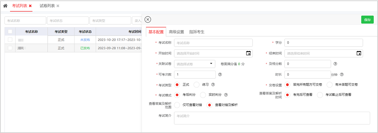Choose 有未答题可交卷 radio option
This screenshot has width=378, height=133.
[x=330, y=85]
